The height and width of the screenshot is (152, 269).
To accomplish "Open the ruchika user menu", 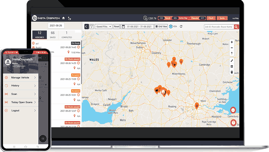I will point(235,18).
